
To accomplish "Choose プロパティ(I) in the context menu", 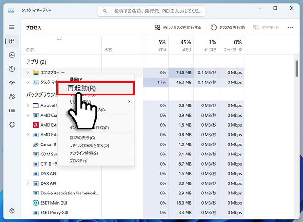I will pos(79,161).
